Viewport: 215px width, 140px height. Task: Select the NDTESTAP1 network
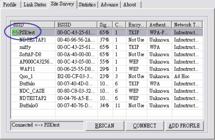tap(107, 40)
